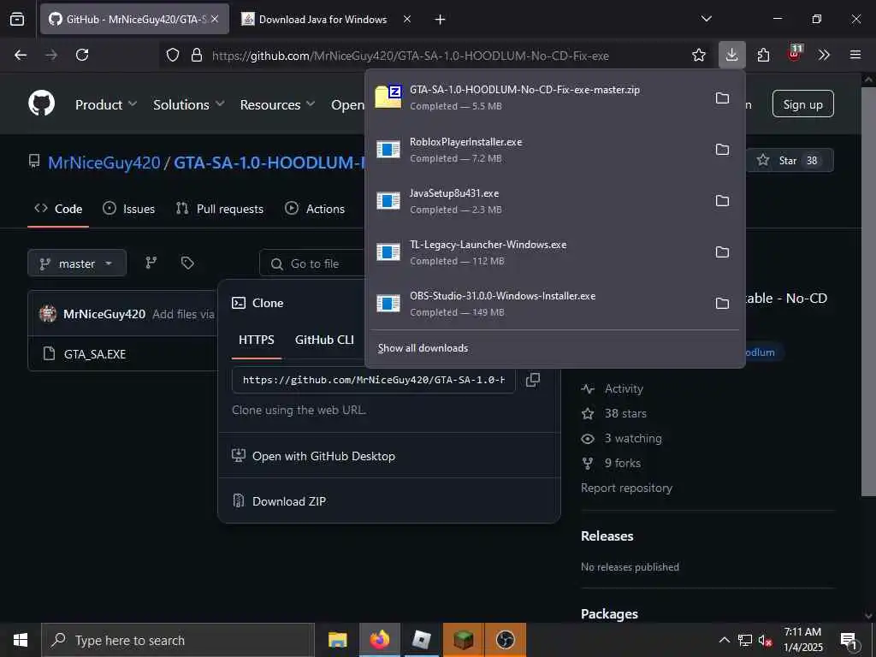Image resolution: width=876 pixels, height=657 pixels.
Task: Click the Windows taskbar search box
Action: point(178,640)
